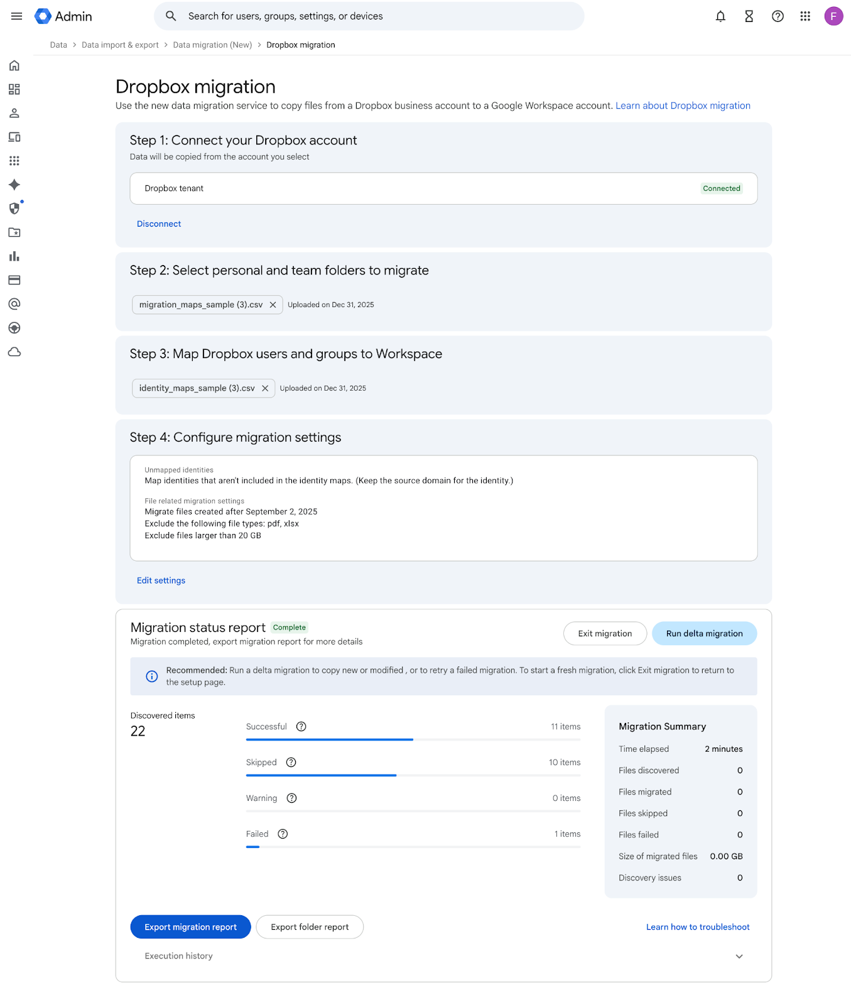Image resolution: width=851 pixels, height=1005 pixels.
Task: Open the notifications bell
Action: 720,16
